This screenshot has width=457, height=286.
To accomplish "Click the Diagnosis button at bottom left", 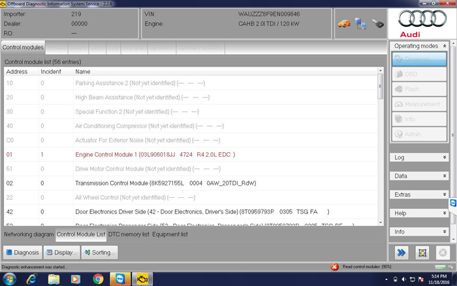I will [x=23, y=253].
